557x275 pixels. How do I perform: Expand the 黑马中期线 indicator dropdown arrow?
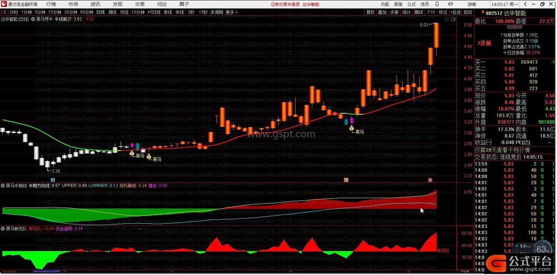click(3, 186)
